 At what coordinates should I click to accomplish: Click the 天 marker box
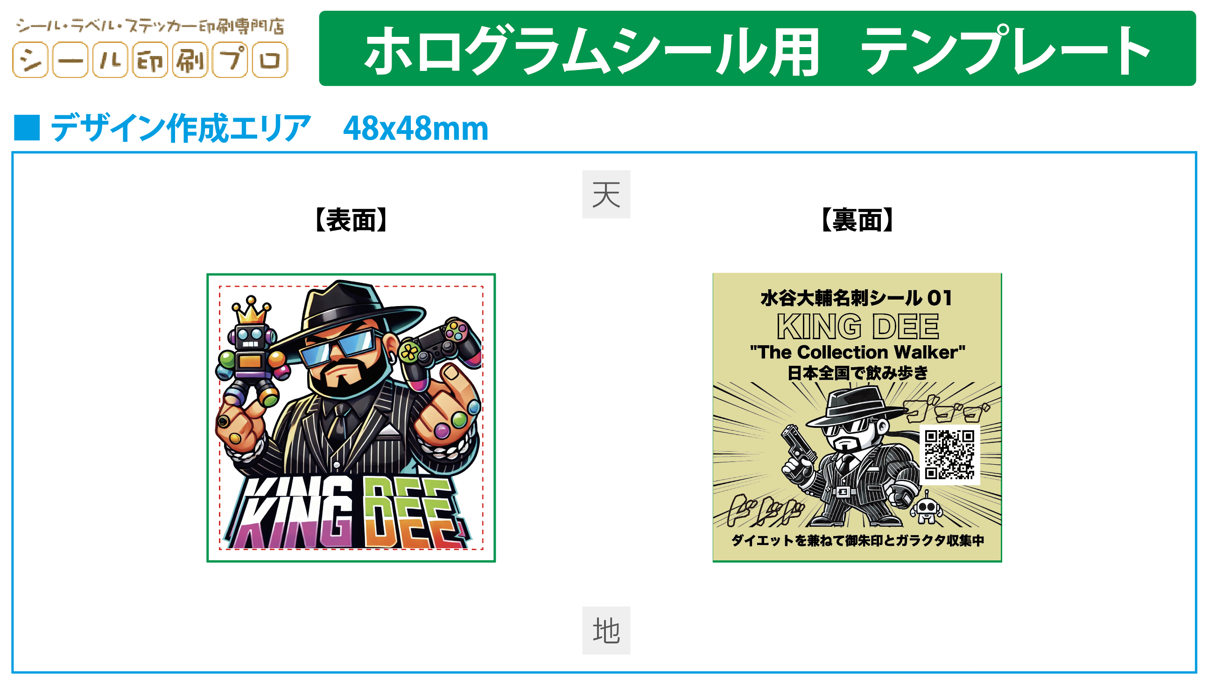[x=606, y=195]
